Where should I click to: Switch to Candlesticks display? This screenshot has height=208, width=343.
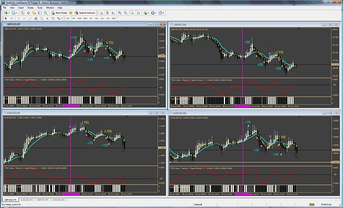coord(107,13)
